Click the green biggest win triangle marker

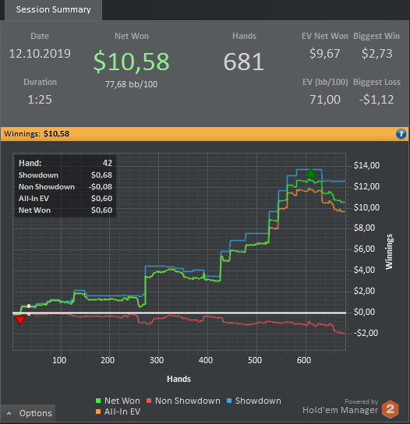(311, 173)
